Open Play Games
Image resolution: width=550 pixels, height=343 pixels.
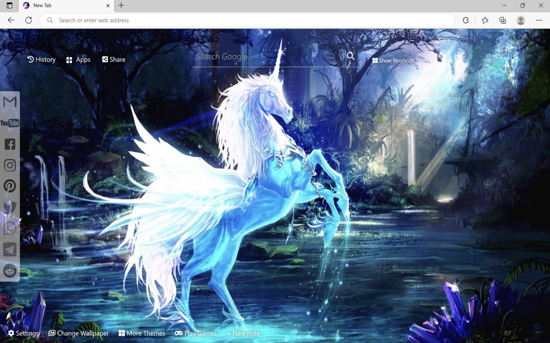coord(196,333)
